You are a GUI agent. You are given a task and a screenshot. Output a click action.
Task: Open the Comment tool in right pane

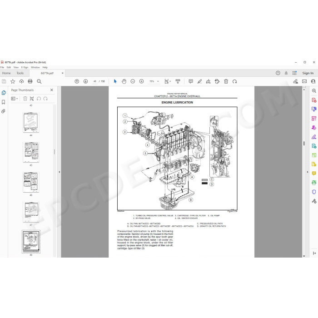click(x=314, y=174)
